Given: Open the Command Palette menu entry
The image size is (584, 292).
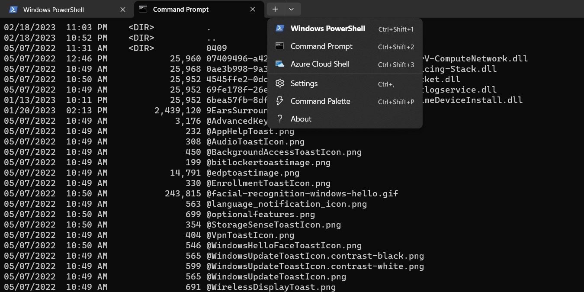Looking at the screenshot, I should point(321,101).
